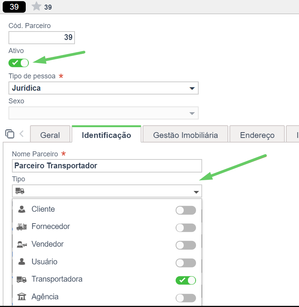Click the favorite star icon next to 39
Screen dimensions: 299x307
37,6
